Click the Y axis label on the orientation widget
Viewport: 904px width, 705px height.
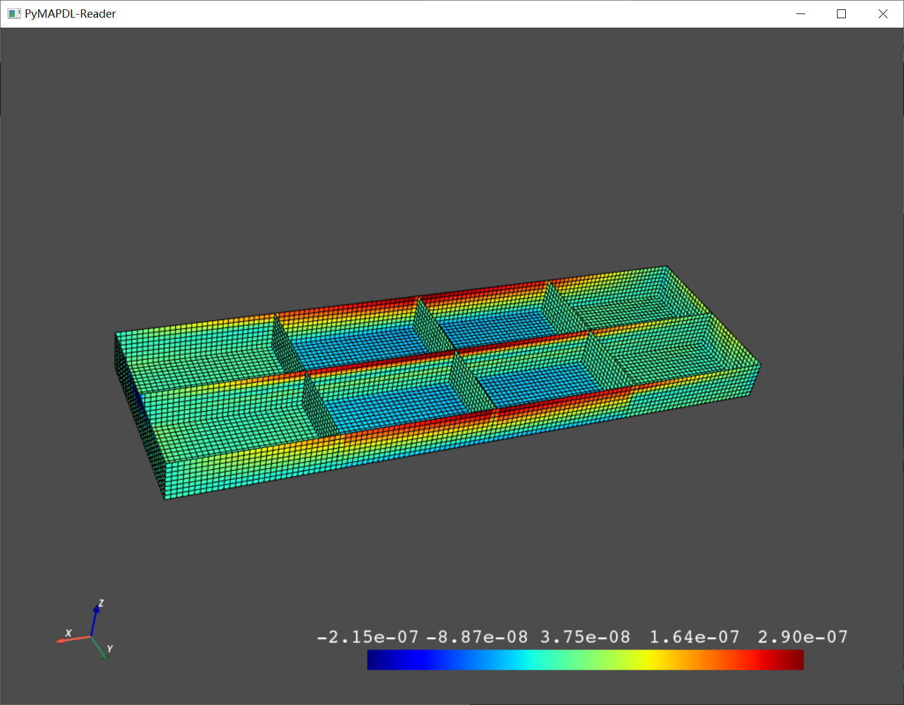click(110, 649)
